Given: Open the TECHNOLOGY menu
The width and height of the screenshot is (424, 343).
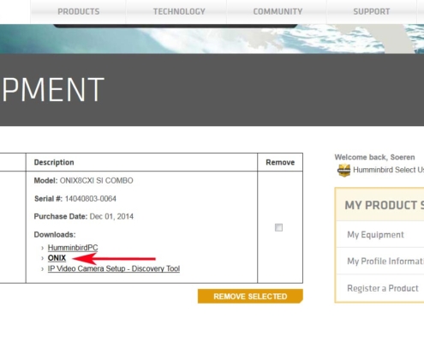Looking at the screenshot, I should (x=179, y=12).
